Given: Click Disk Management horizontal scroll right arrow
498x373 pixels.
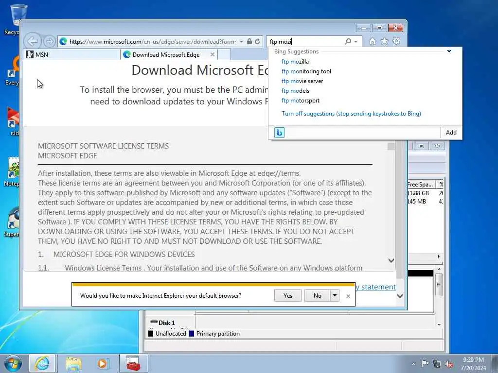Looking at the screenshot, I should click(x=439, y=256).
